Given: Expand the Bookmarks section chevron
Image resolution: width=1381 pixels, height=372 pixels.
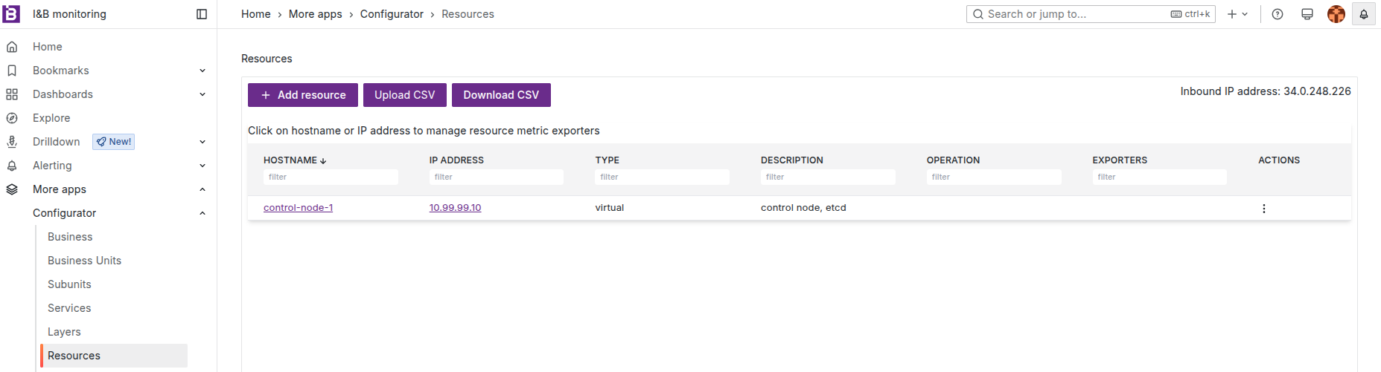Looking at the screenshot, I should [202, 71].
